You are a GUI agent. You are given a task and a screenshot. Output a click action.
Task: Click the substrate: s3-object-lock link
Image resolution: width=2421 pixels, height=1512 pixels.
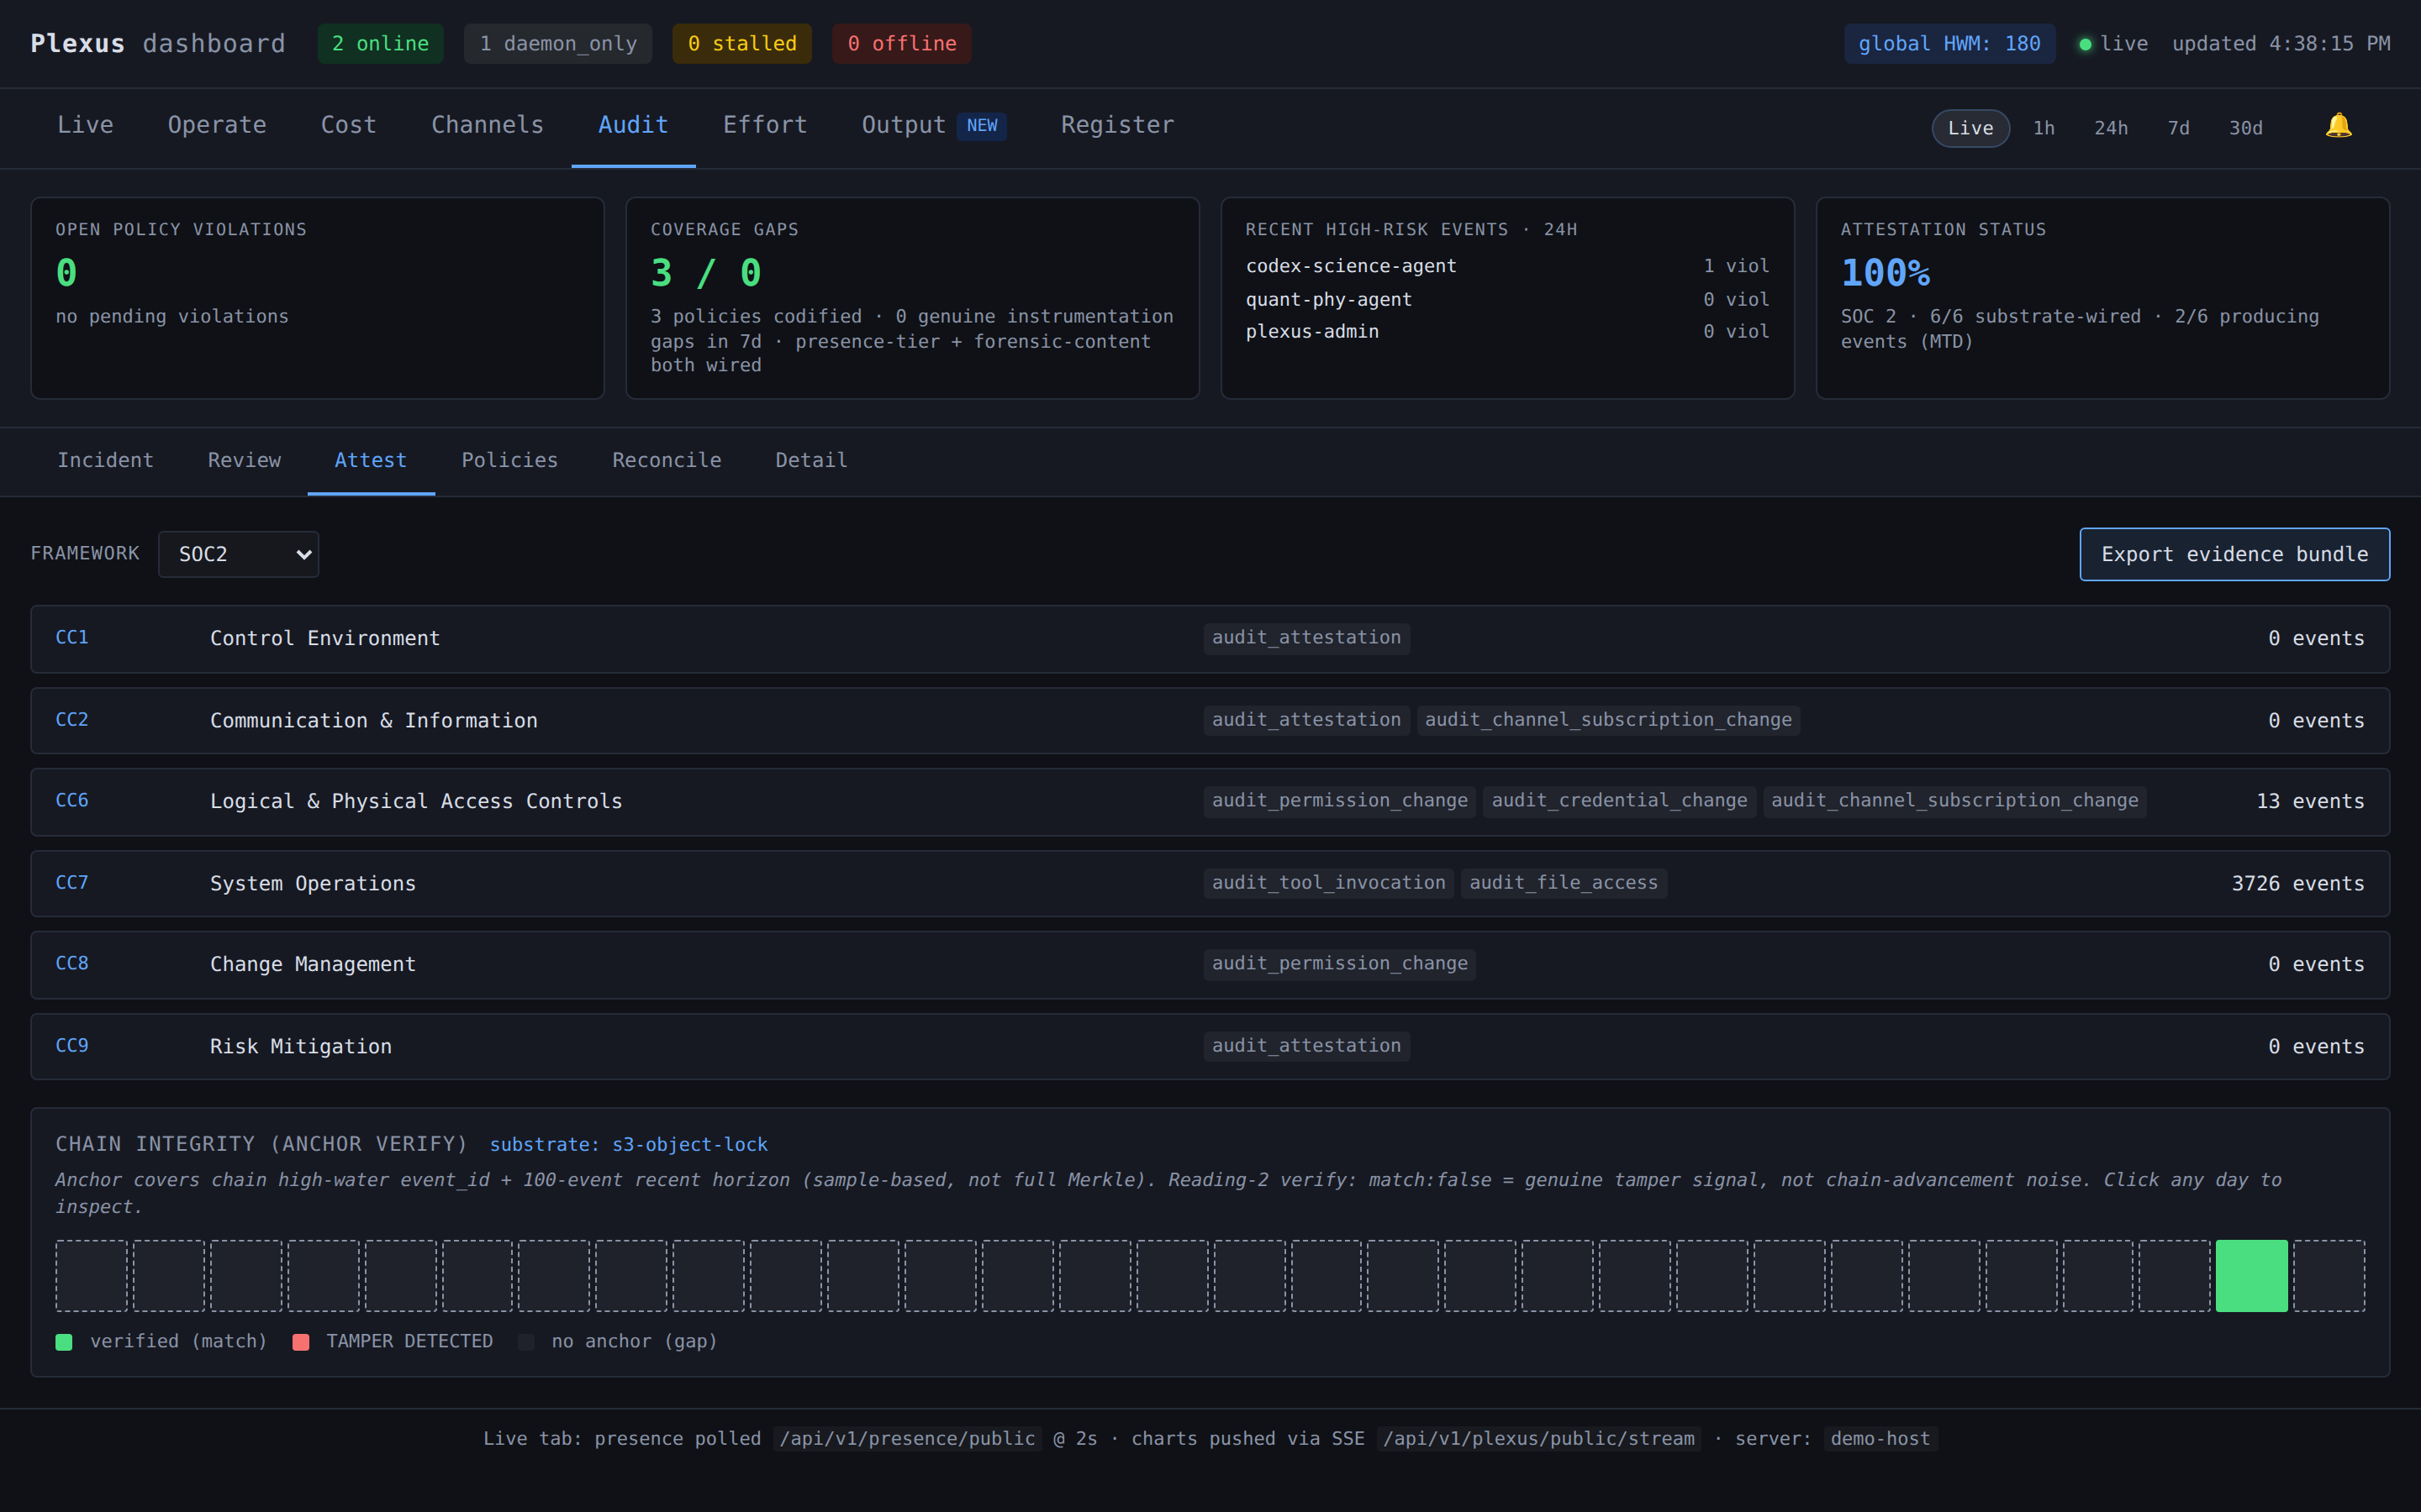(x=628, y=1144)
